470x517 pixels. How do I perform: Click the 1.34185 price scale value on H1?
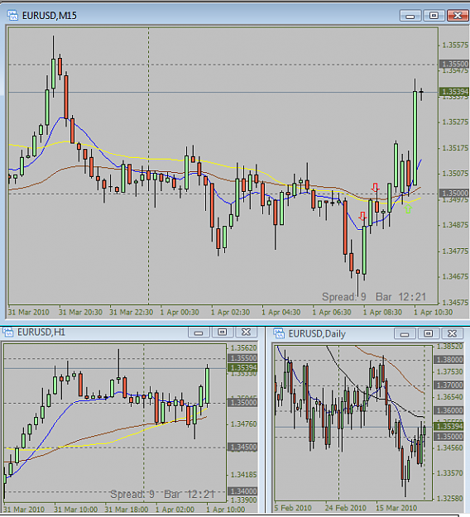coord(243,475)
